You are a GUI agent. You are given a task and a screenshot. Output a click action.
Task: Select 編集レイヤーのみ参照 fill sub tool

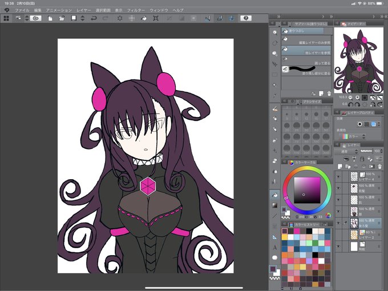point(306,40)
